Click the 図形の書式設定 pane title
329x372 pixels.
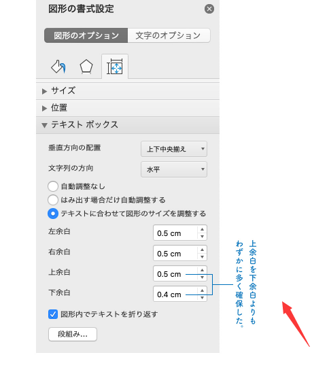pos(81,9)
